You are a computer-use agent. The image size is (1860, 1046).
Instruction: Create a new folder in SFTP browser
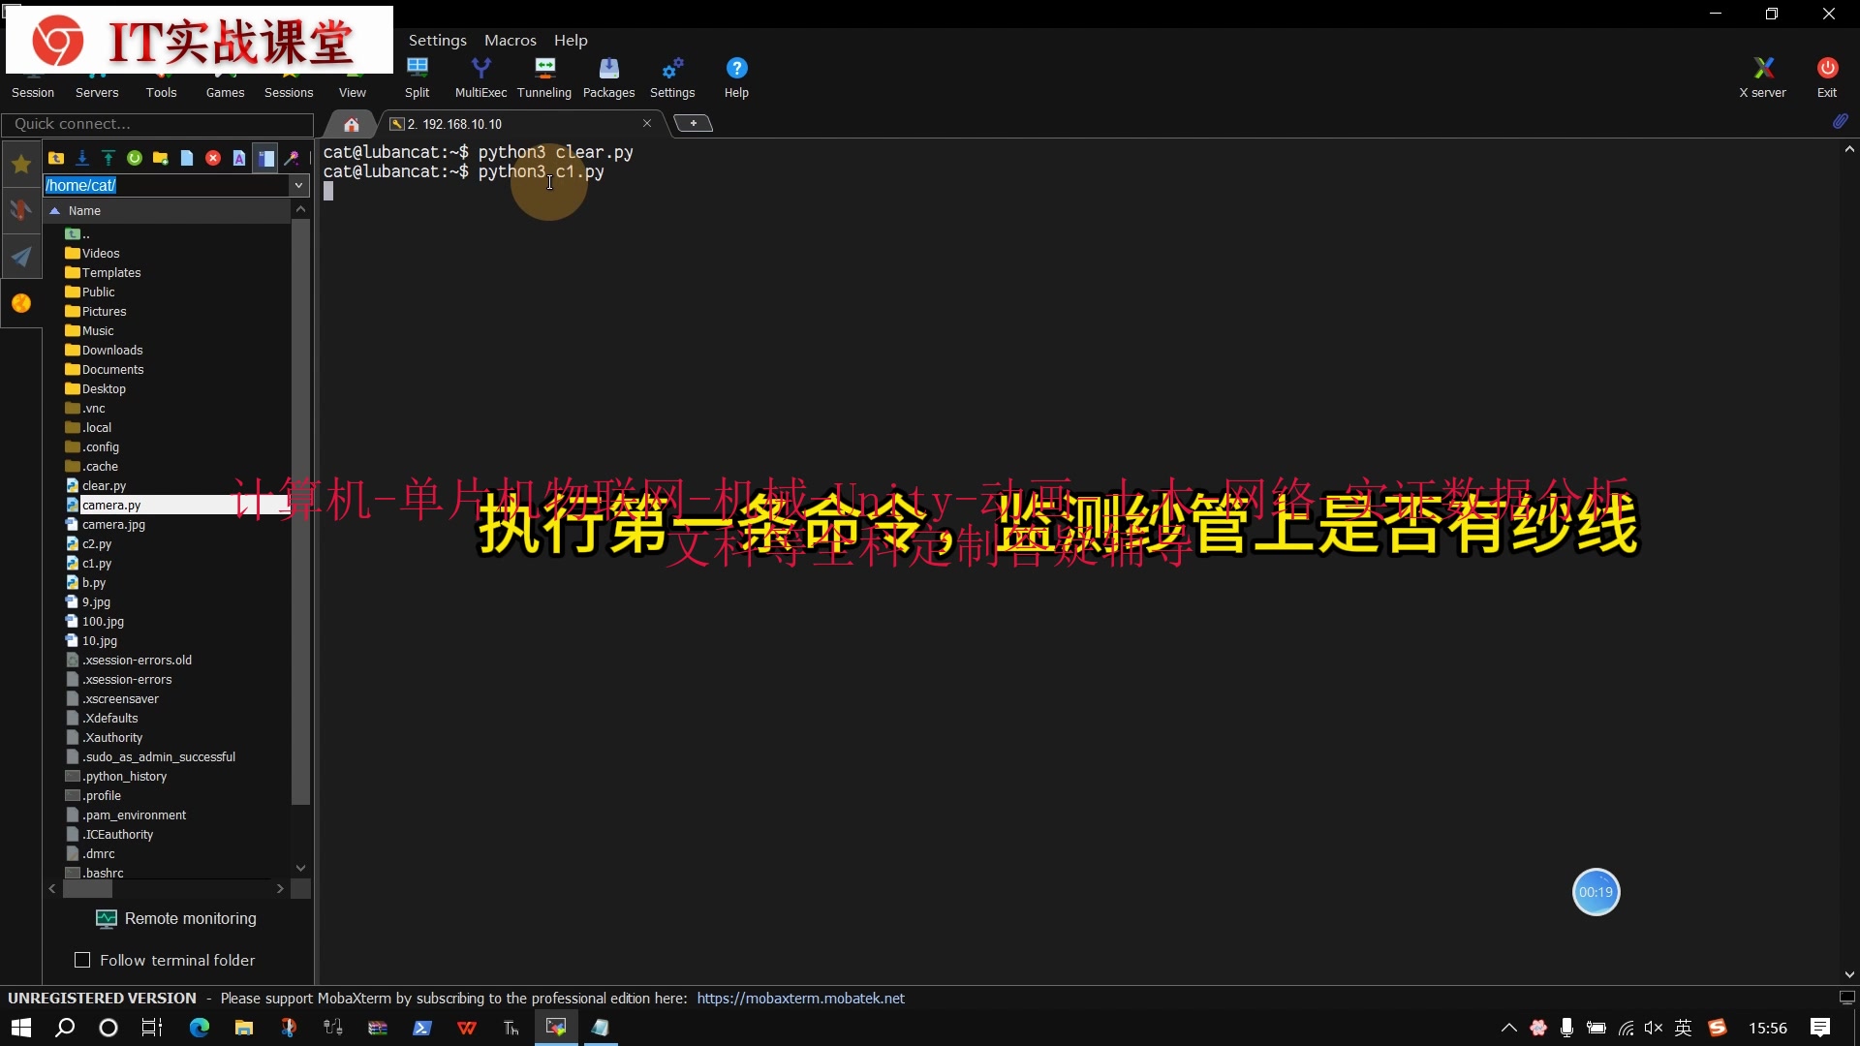tap(161, 158)
